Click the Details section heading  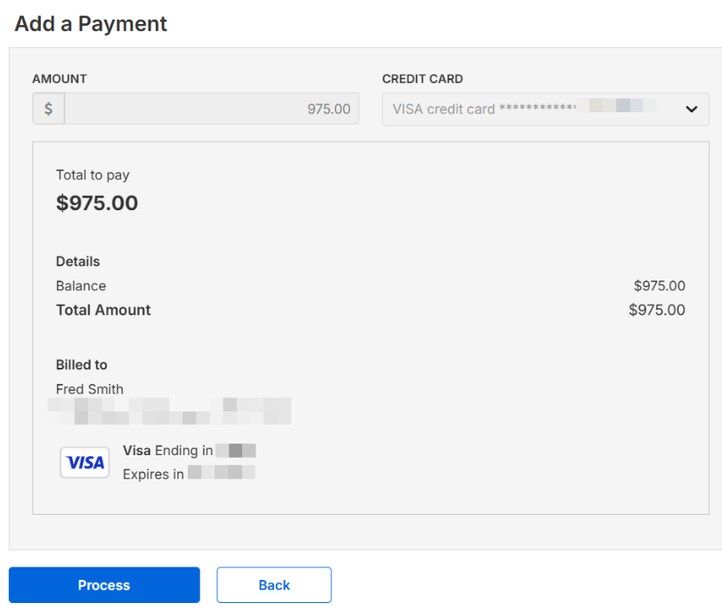point(78,262)
